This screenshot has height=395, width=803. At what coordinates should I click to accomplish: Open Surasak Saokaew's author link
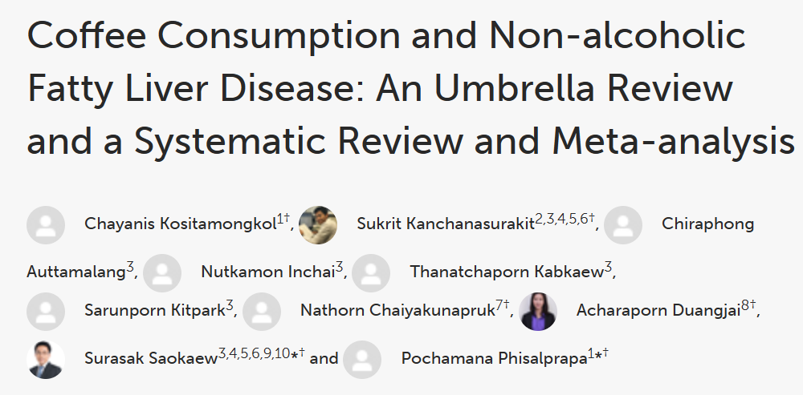click(150, 359)
